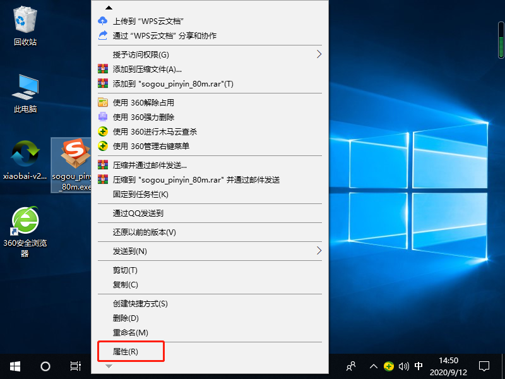Expand the 发送到 submenu arrow

click(319, 251)
